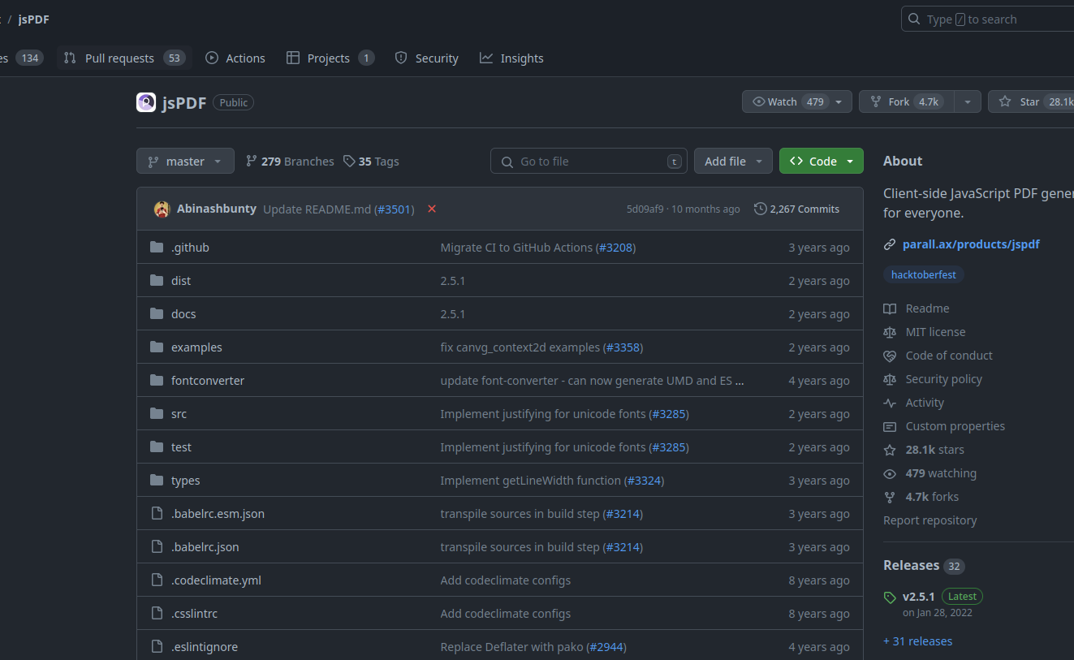Screen dimensions: 1074x660
Task: Star the jsPDF repository
Action: point(1029,101)
